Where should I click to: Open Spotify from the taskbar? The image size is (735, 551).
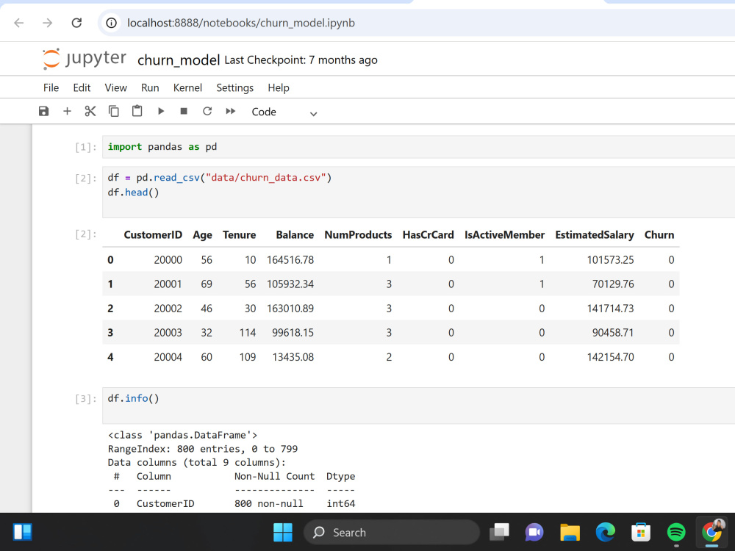point(676,532)
